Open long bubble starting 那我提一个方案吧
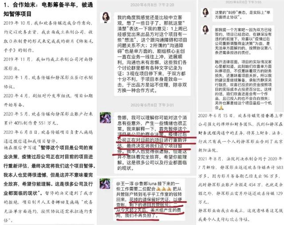The width and height of the screenshot is (284, 225). click(x=243, y=68)
